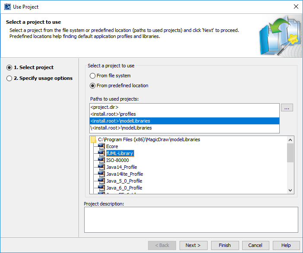This screenshot has width=303, height=253.
Task: Click the Cancel button
Action: point(255,245)
